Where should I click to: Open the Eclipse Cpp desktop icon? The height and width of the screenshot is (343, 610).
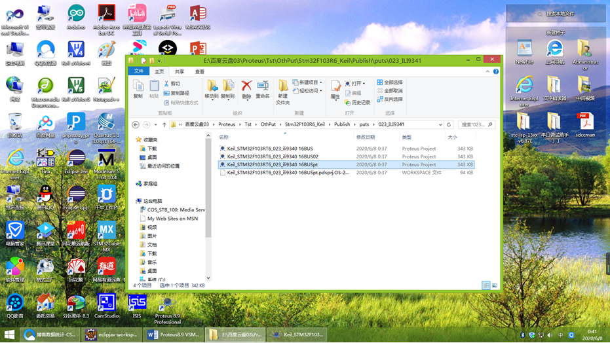[76, 198]
